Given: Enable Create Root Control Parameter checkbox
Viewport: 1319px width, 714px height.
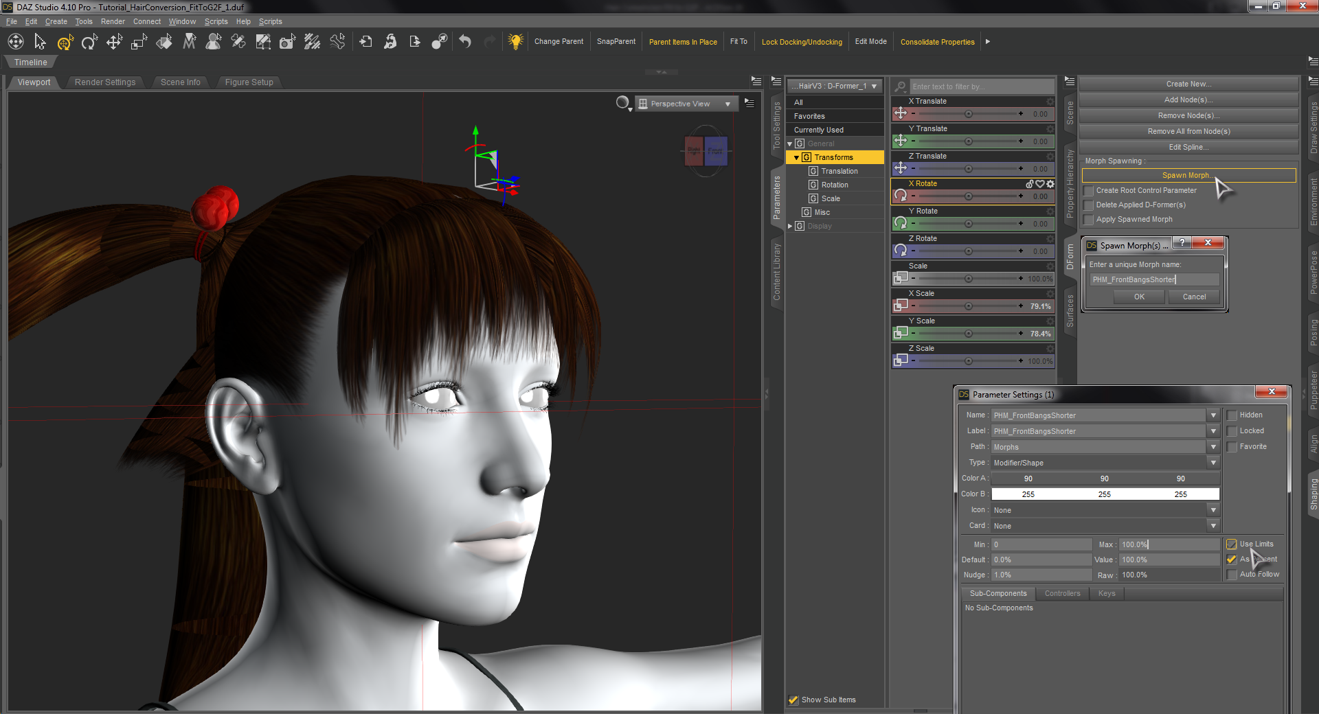Looking at the screenshot, I should pos(1088,191).
